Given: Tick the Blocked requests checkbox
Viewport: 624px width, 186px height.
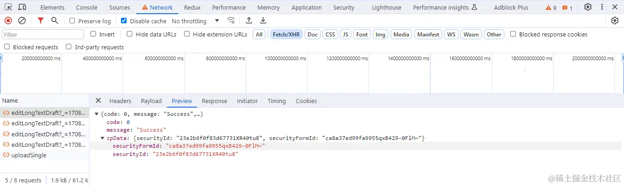Looking at the screenshot, I should [x=7, y=46].
